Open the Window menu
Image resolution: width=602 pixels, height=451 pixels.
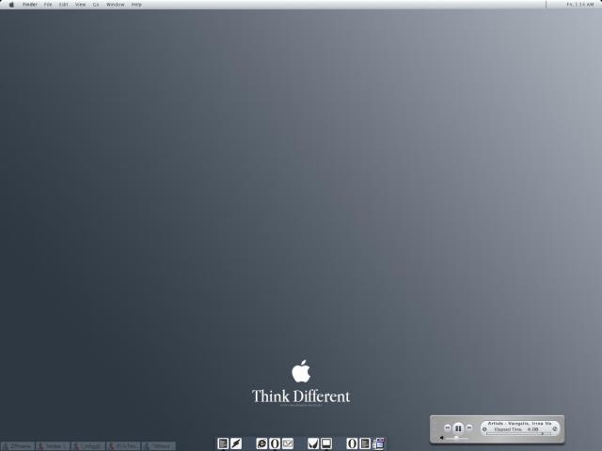point(115,5)
